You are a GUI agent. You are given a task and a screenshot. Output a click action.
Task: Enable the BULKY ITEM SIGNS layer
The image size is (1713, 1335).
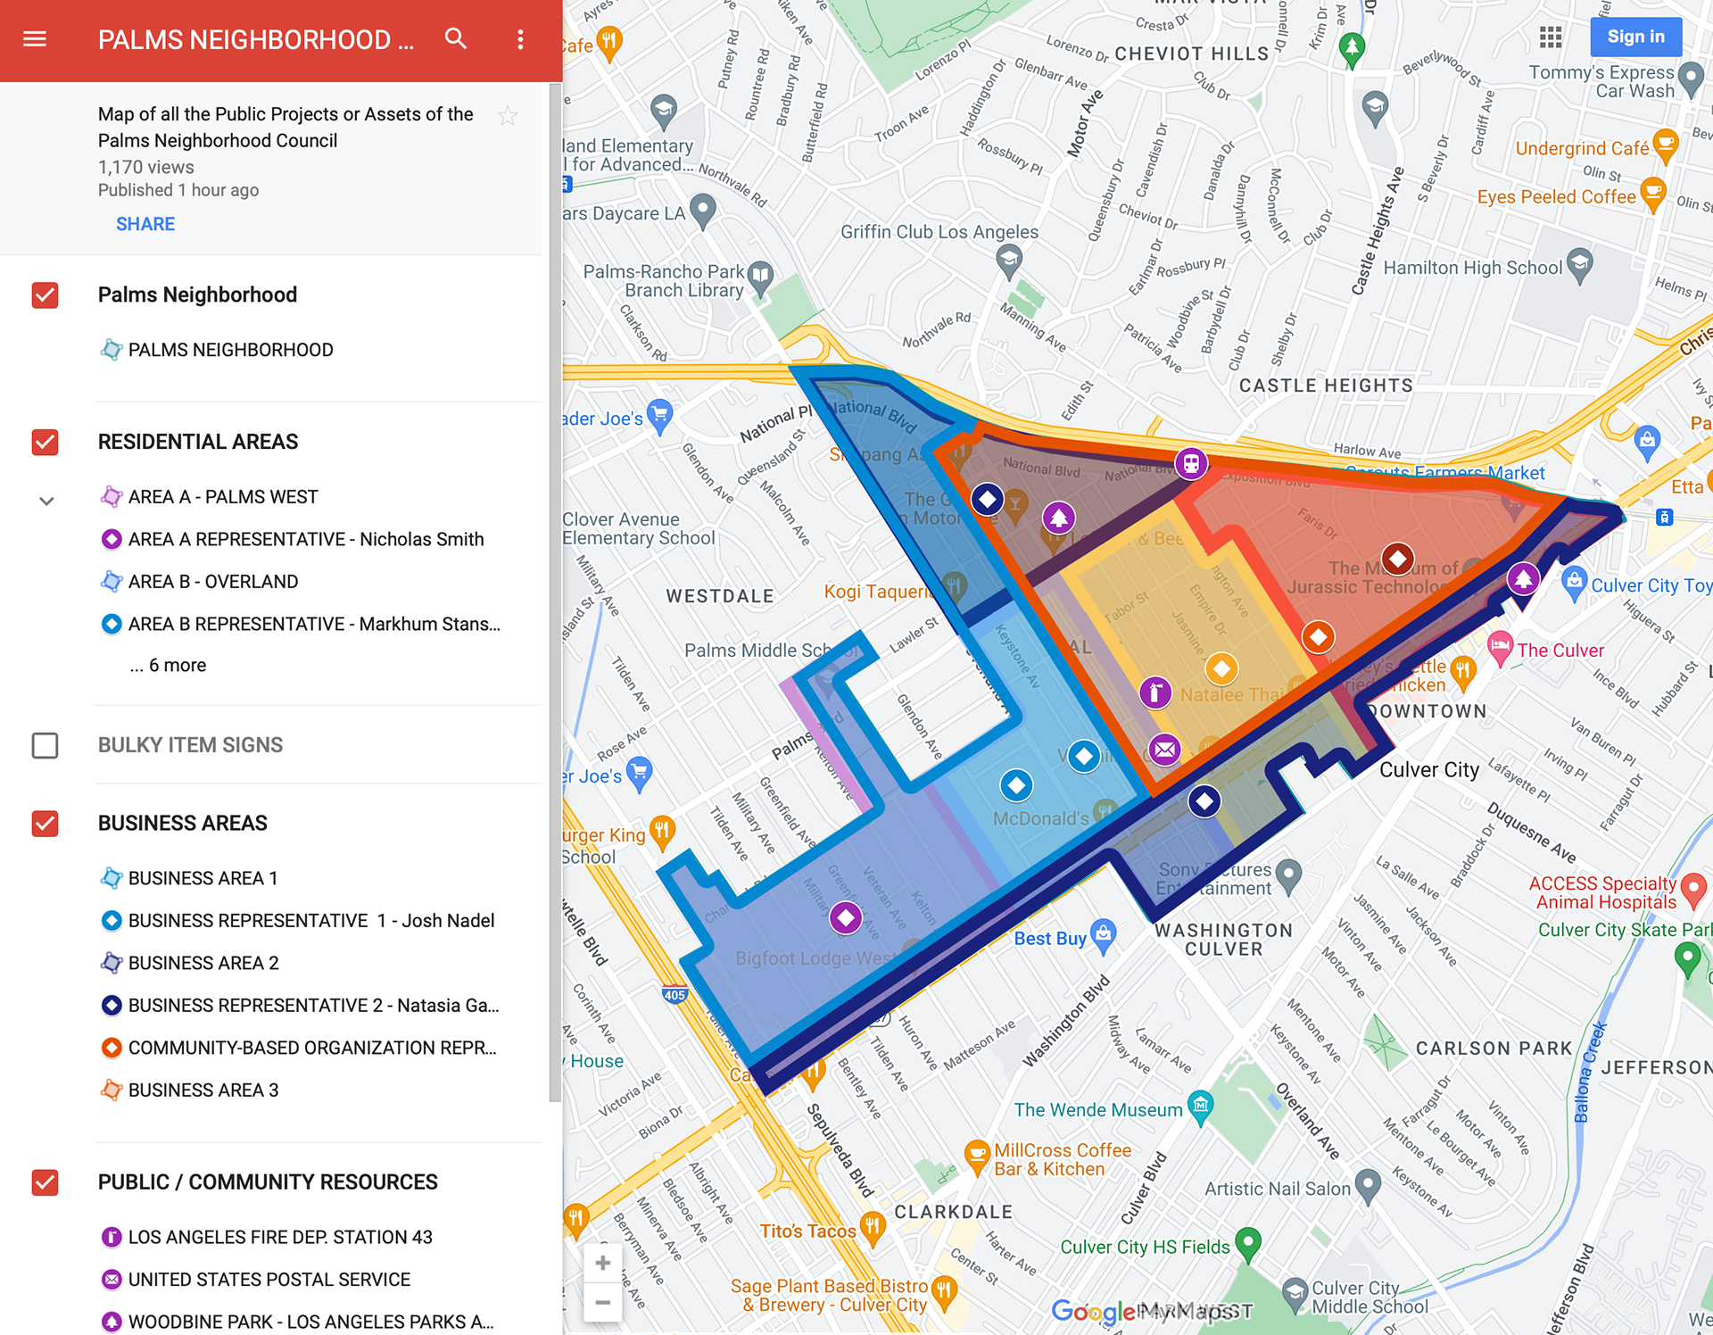[x=45, y=745]
